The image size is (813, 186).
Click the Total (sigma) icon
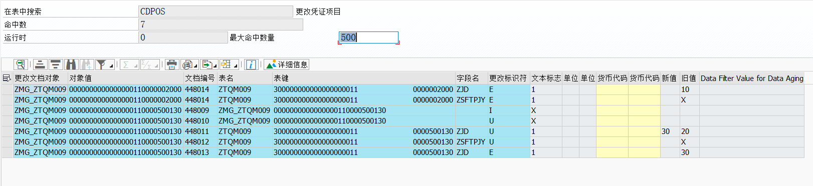click(126, 64)
